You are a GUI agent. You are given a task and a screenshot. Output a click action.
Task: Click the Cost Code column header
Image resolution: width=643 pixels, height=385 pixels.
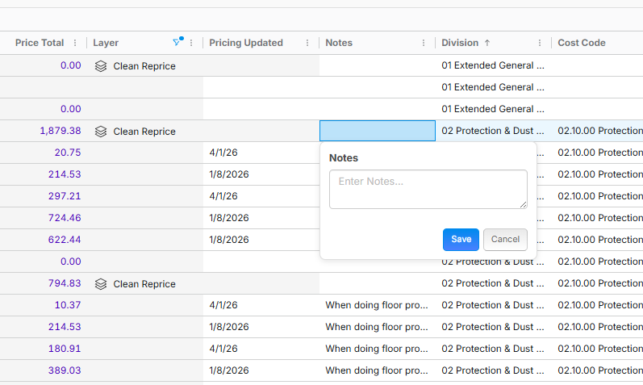(581, 43)
